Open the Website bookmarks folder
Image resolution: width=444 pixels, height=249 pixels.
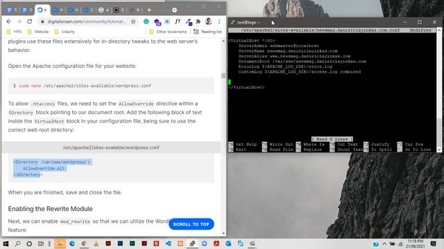tap(38, 32)
